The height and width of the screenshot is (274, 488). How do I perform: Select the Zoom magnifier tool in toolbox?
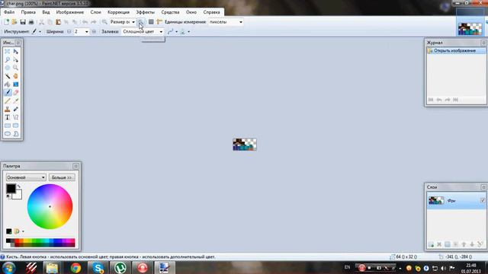point(15,68)
